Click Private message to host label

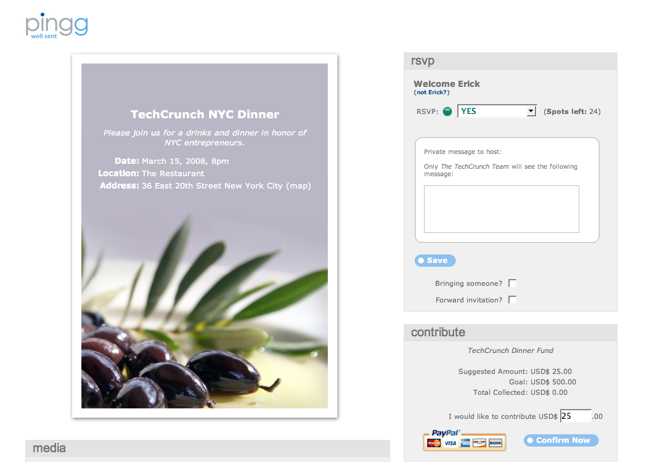[x=463, y=152]
